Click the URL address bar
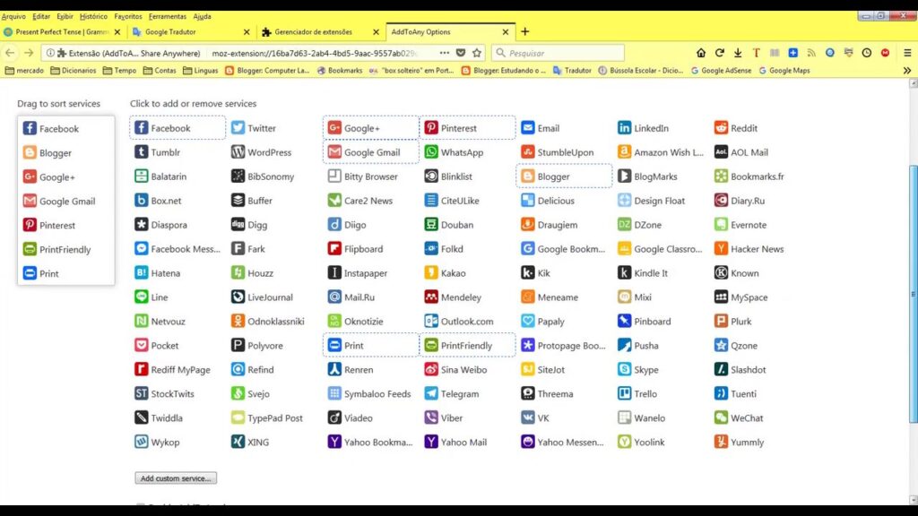The width and height of the screenshot is (918, 516). (313, 53)
